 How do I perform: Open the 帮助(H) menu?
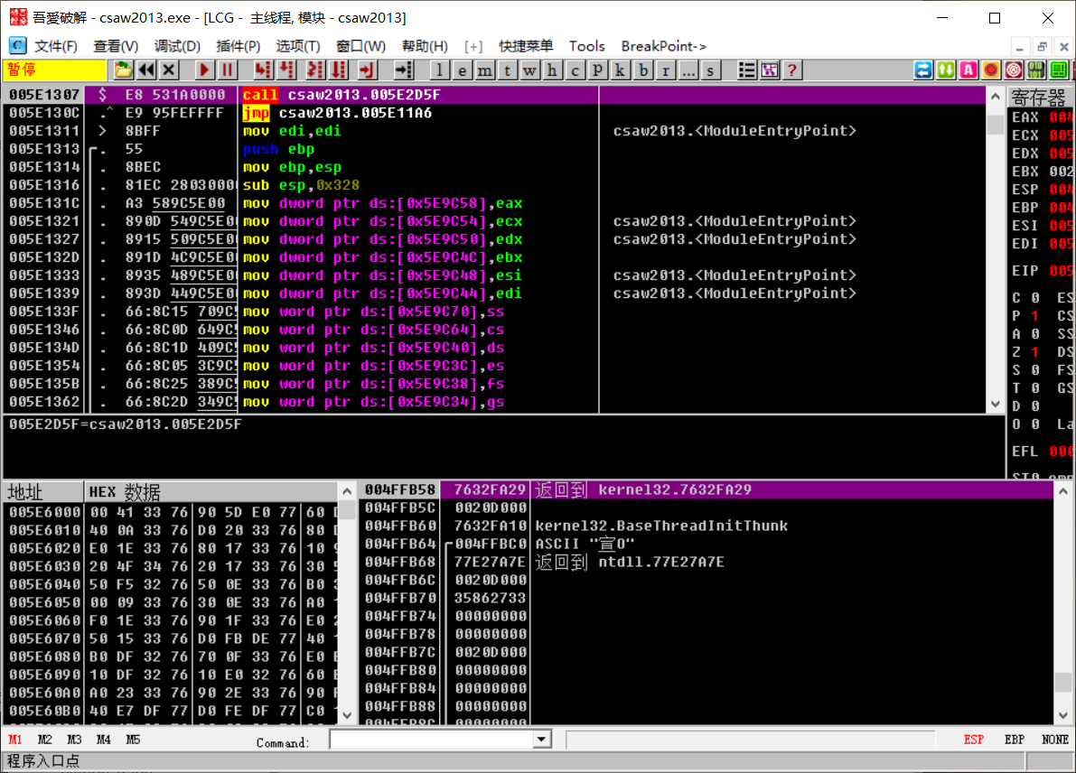point(425,46)
